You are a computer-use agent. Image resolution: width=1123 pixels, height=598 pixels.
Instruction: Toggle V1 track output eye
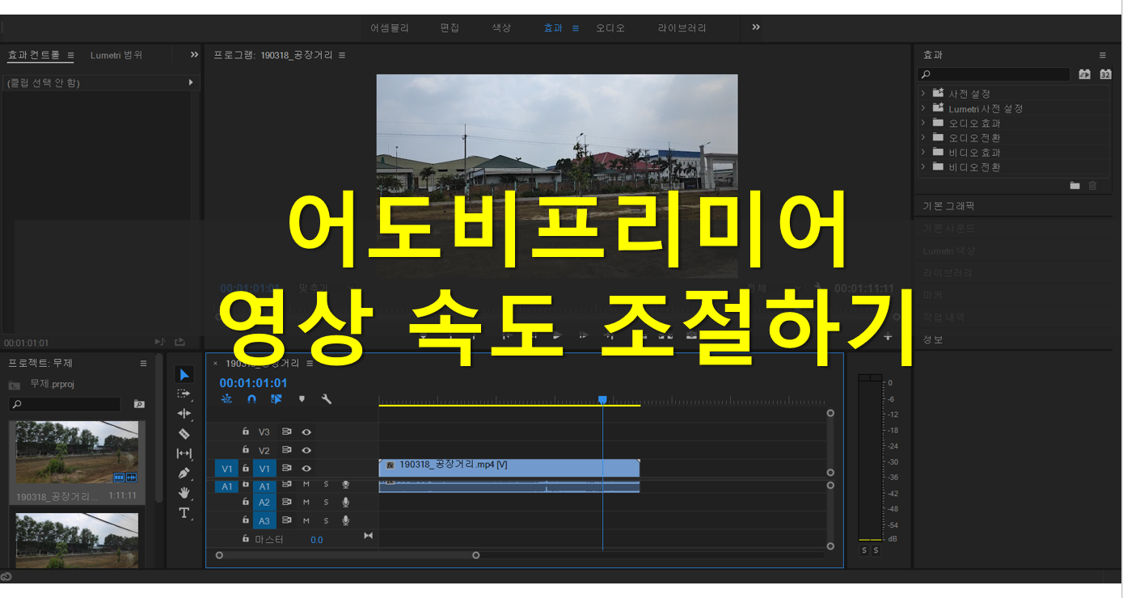306,468
